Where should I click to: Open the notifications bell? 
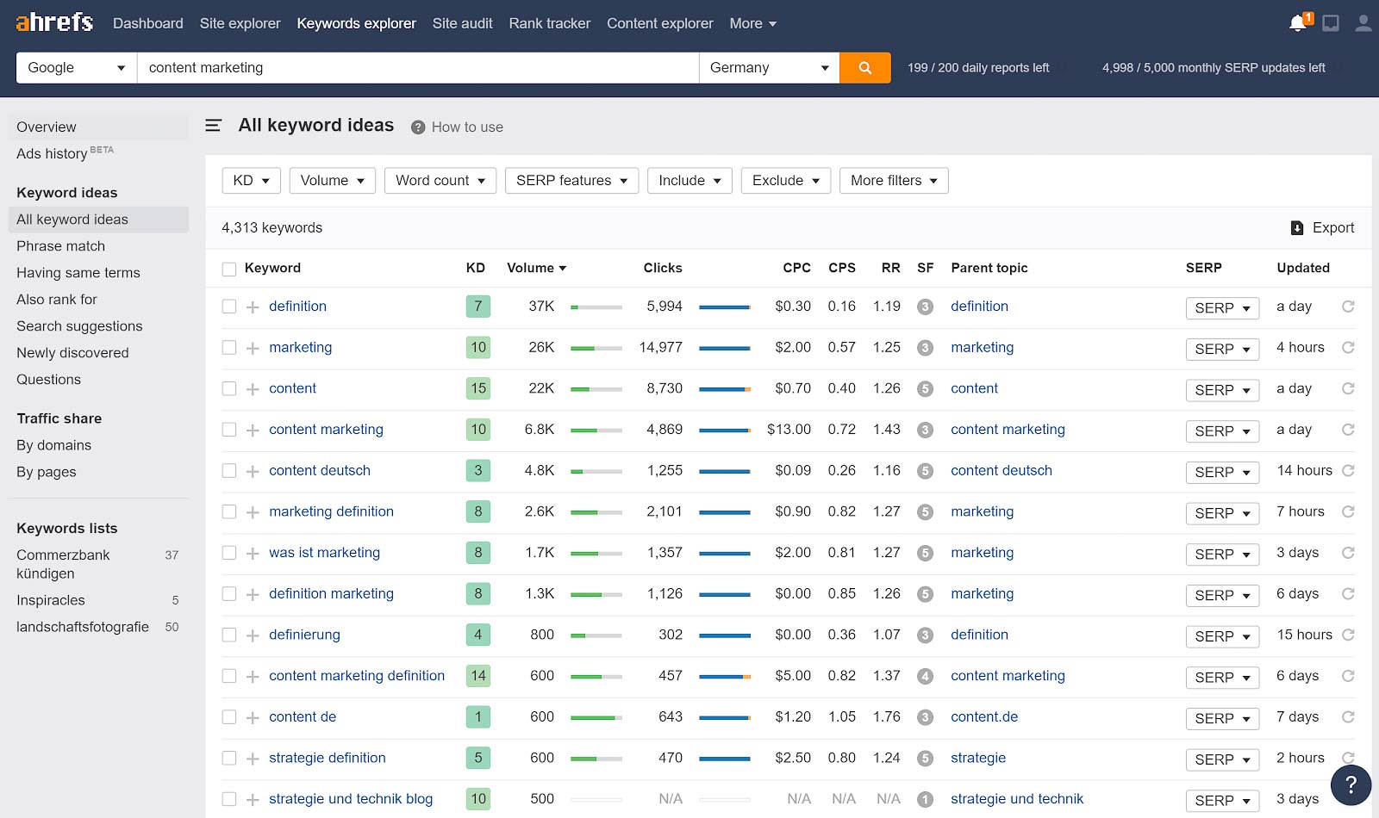click(1298, 23)
